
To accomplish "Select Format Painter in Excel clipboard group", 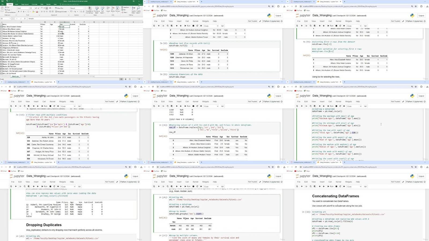I will click(11, 12).
